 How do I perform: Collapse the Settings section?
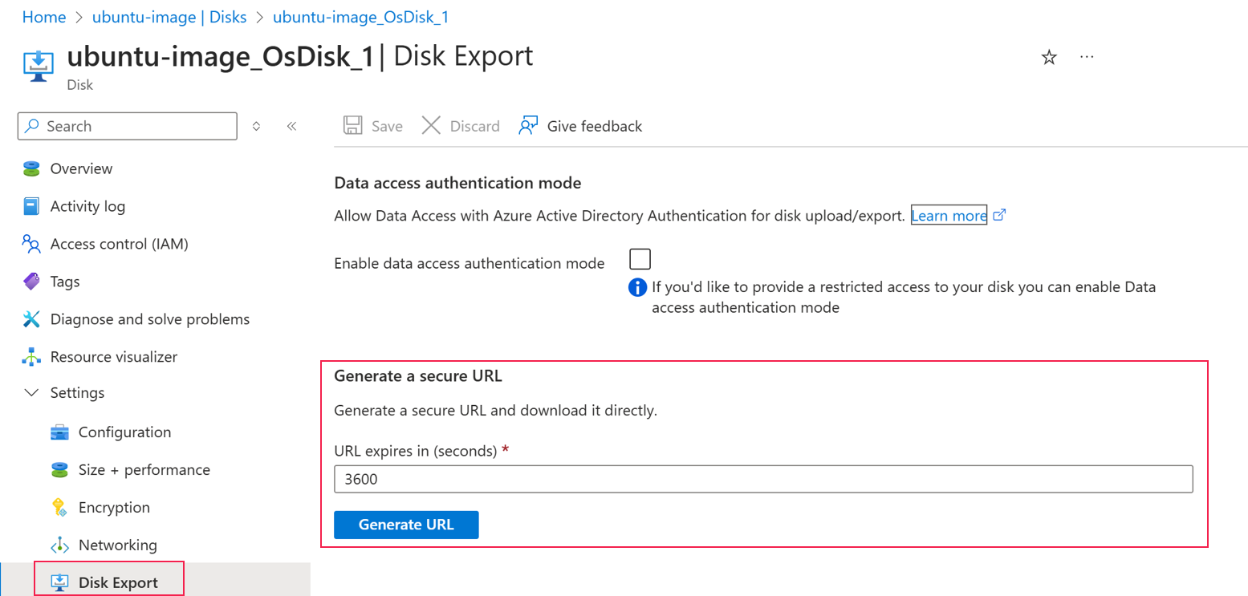(x=32, y=393)
